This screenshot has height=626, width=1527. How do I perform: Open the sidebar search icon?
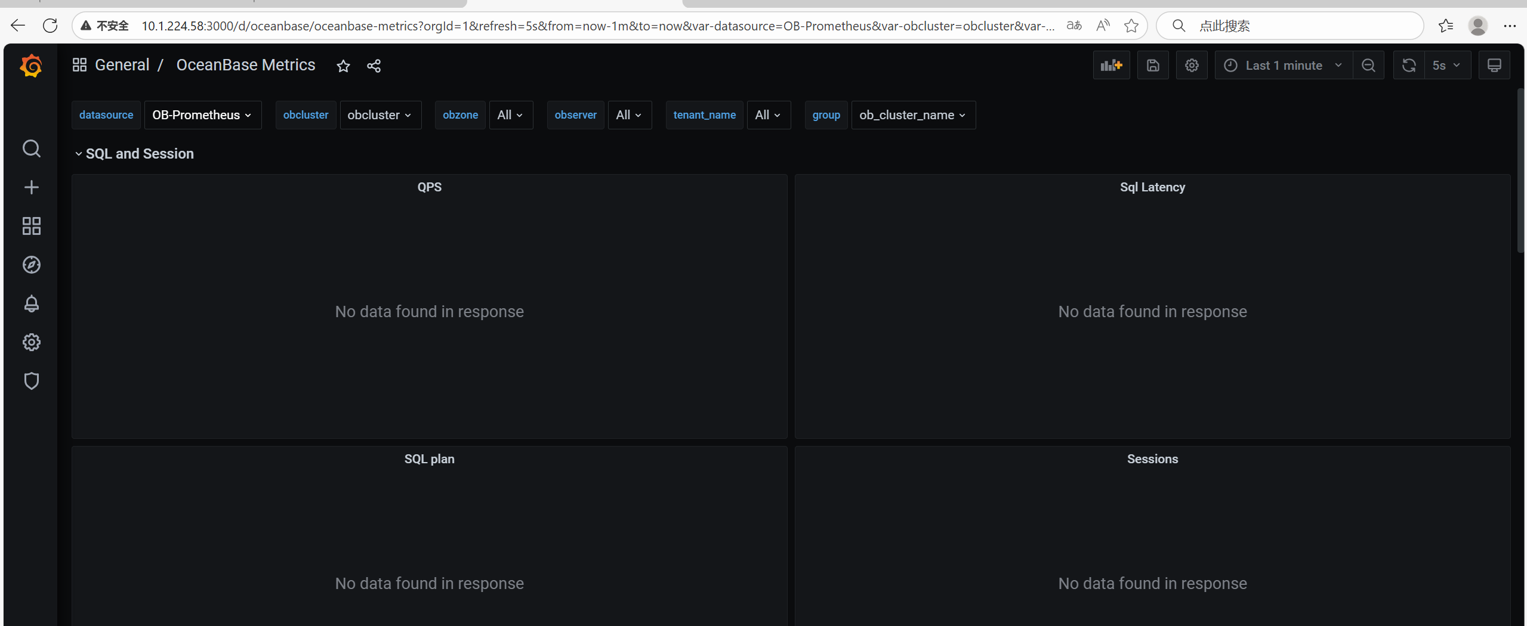coord(31,148)
